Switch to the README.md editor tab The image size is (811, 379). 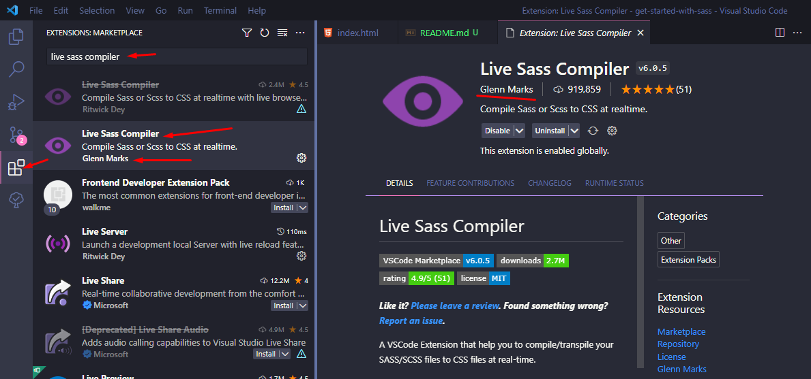(x=448, y=33)
